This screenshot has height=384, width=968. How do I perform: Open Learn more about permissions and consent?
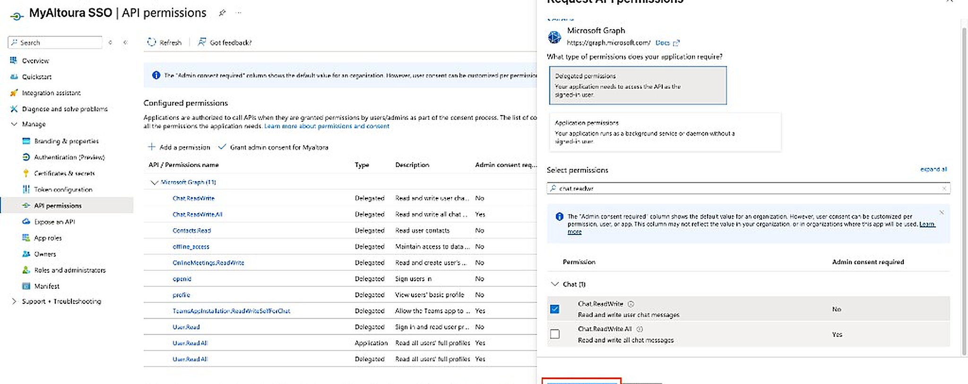point(327,126)
